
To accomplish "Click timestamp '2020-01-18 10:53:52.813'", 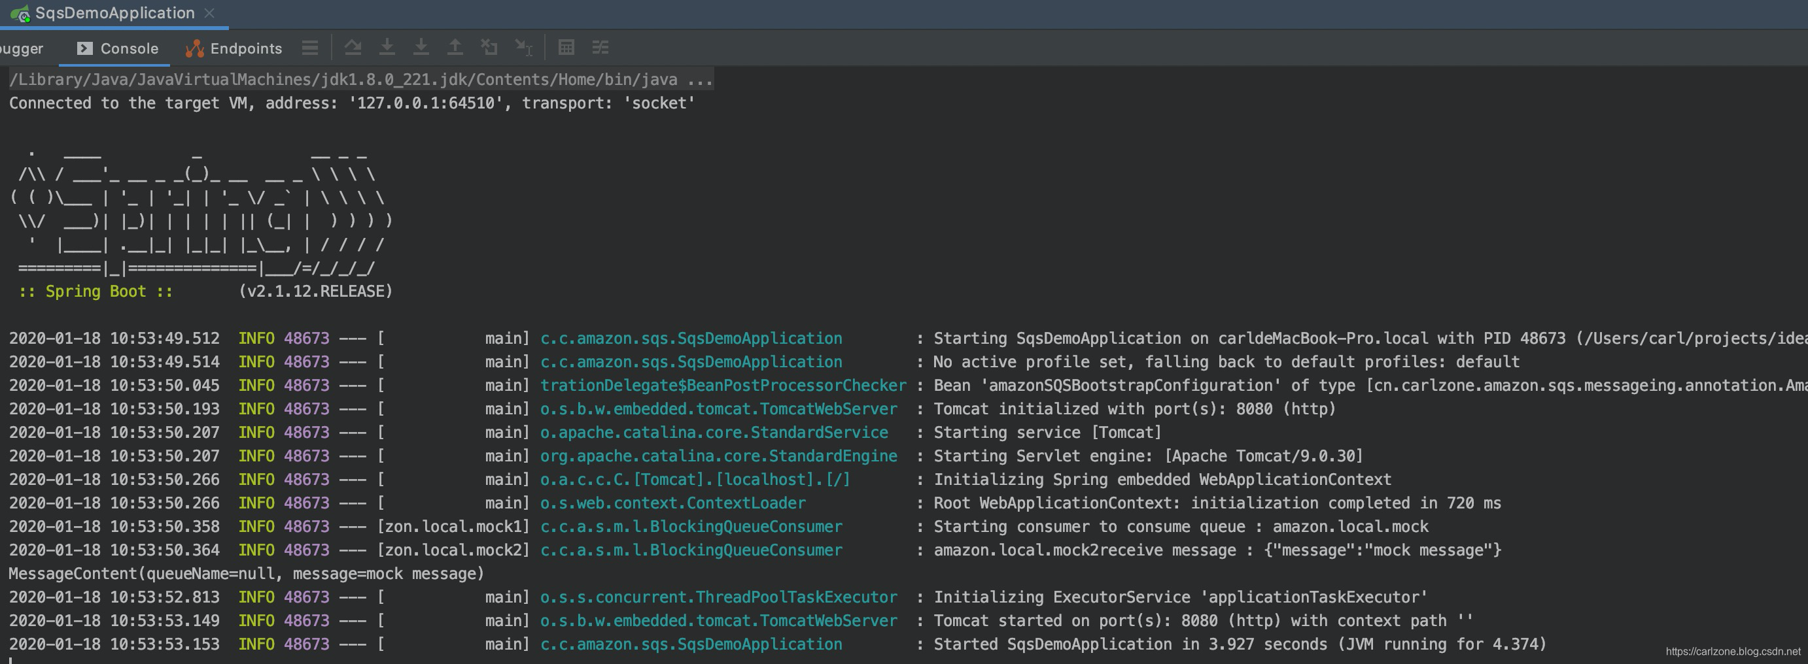I will (x=114, y=597).
